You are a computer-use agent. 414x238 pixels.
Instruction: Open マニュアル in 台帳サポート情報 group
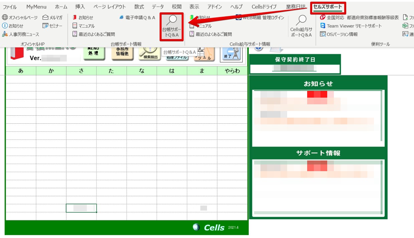point(83,26)
